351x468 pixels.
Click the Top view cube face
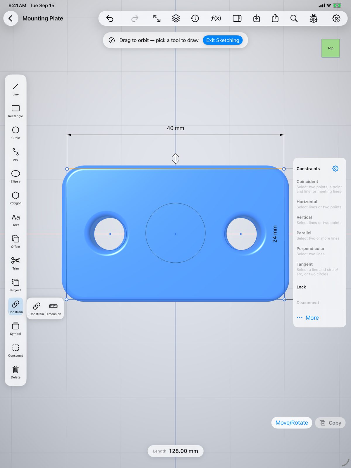(331, 48)
